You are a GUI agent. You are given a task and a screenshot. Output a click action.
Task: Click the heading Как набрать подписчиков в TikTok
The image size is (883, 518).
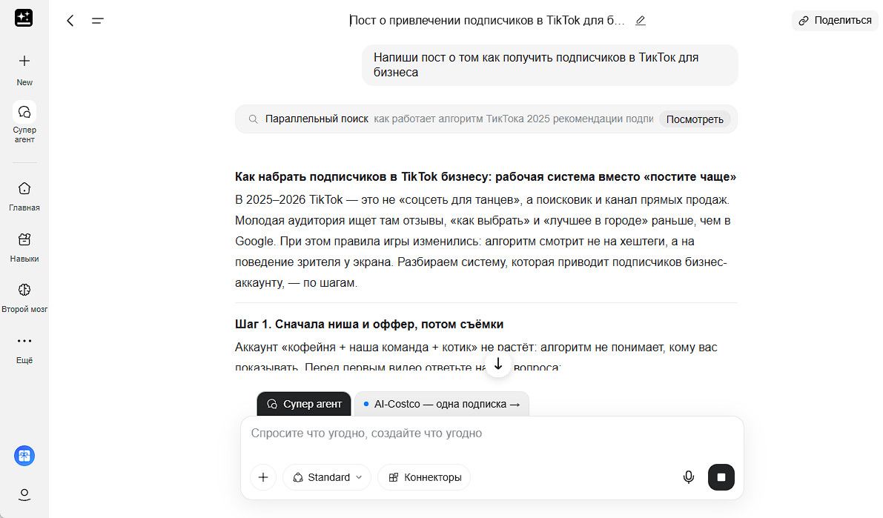(x=486, y=177)
